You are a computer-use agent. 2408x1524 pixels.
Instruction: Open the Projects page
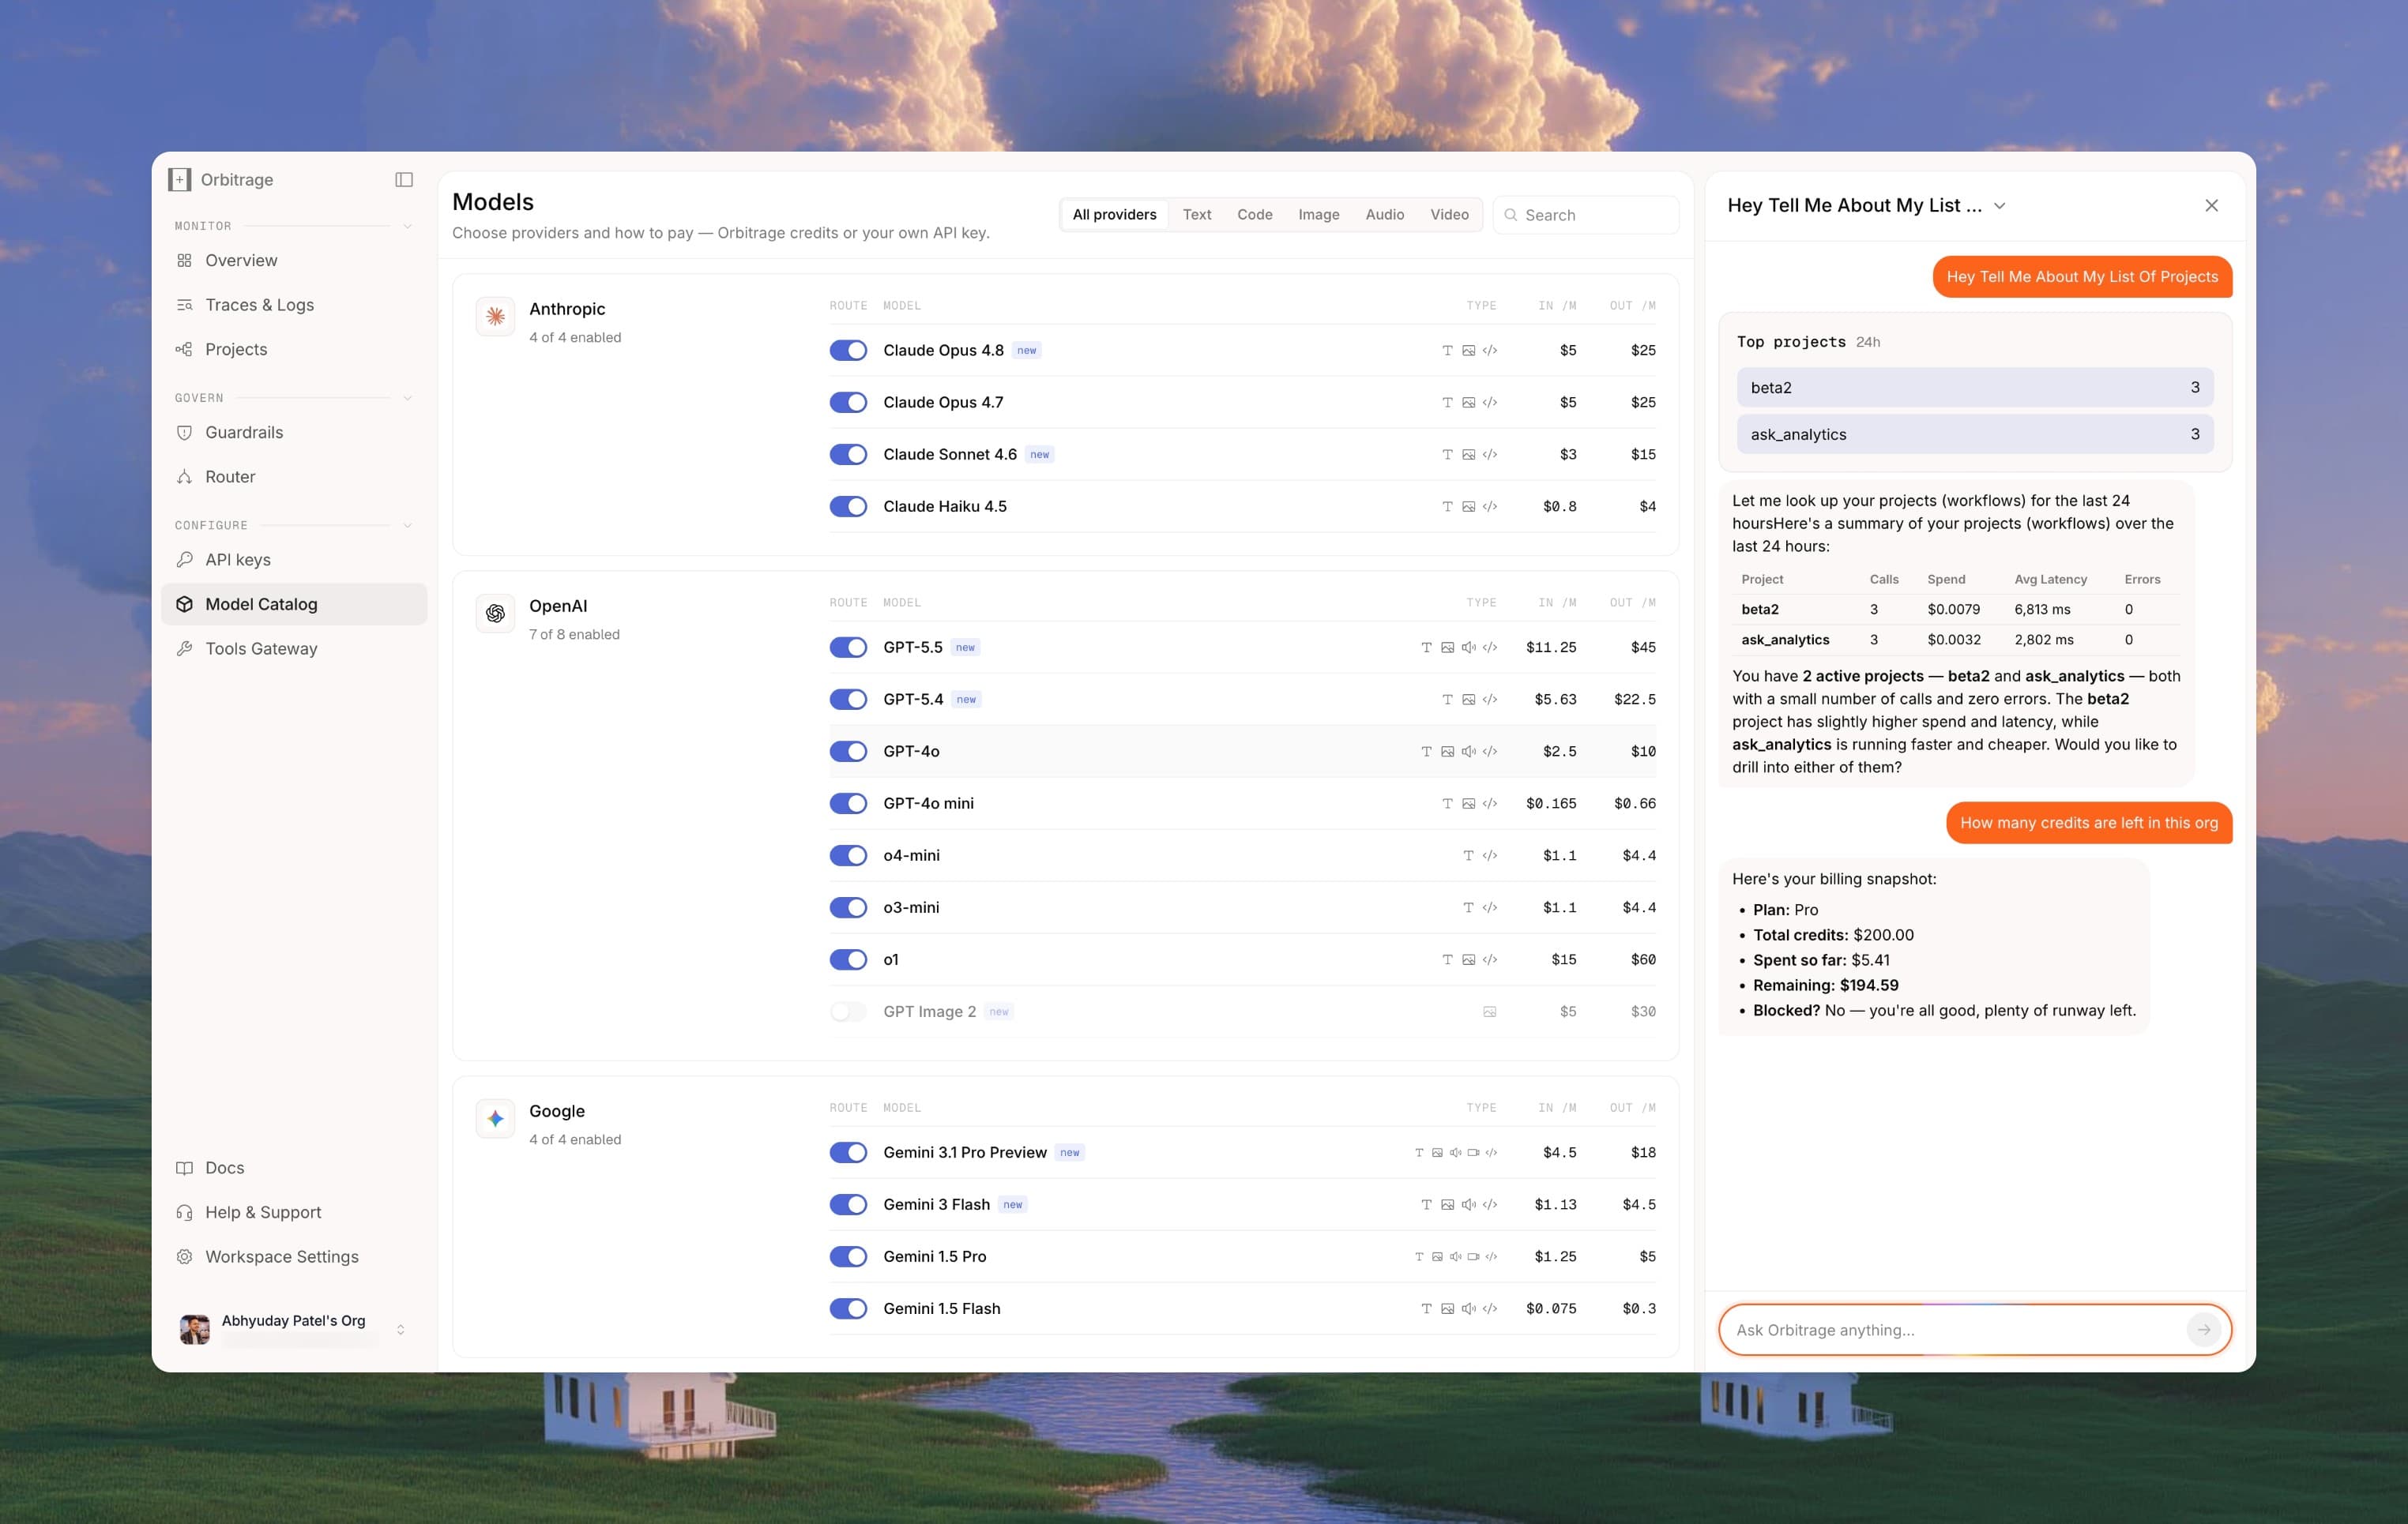tap(294, 350)
